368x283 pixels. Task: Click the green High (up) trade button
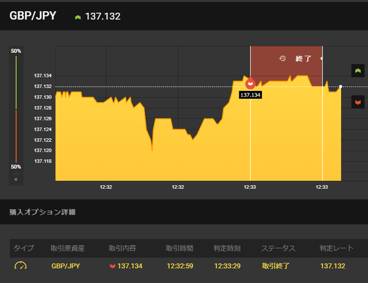[358, 71]
